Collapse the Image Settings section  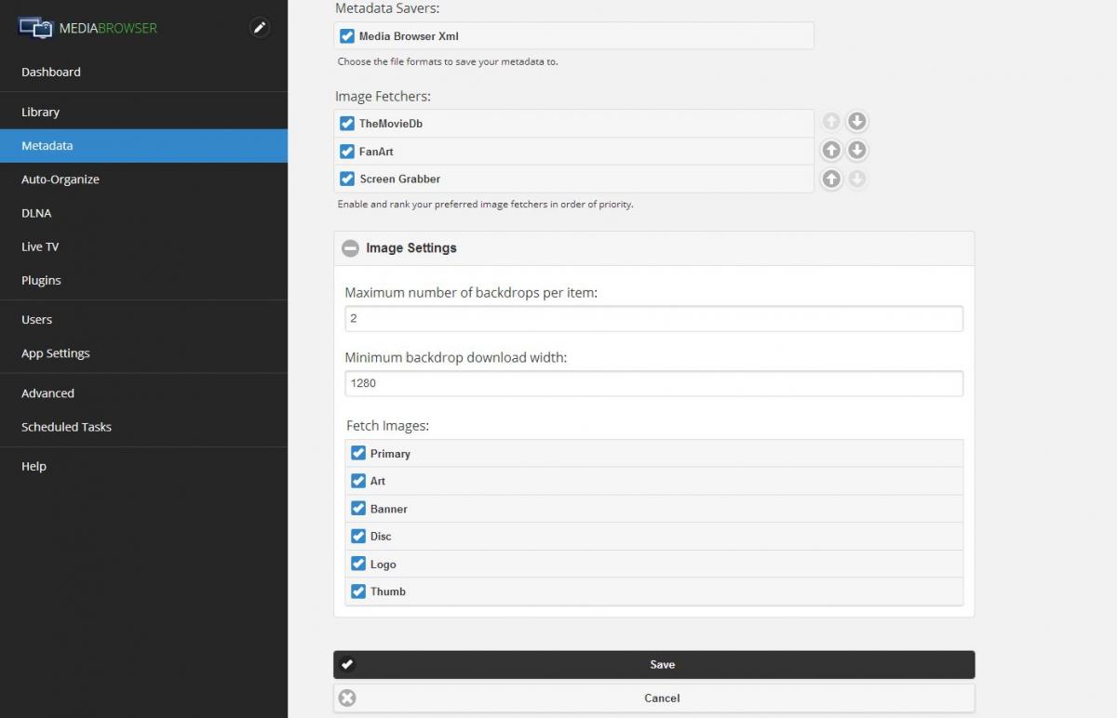click(350, 248)
